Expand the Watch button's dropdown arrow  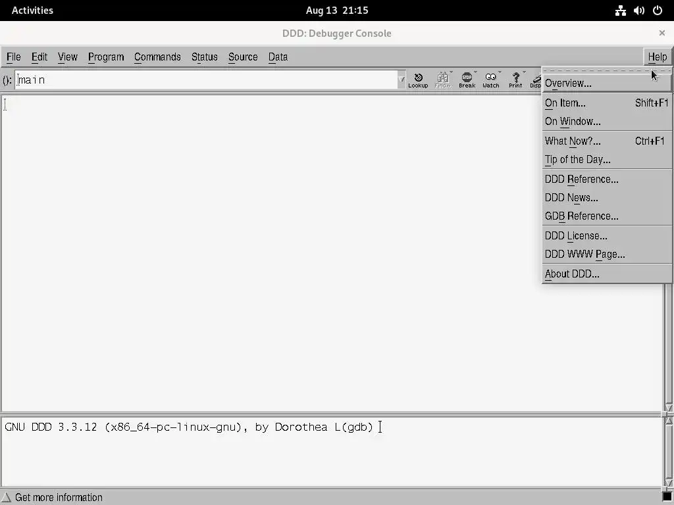(x=500, y=72)
